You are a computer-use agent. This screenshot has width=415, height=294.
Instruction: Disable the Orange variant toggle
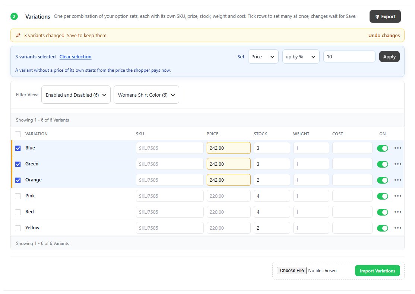click(383, 180)
